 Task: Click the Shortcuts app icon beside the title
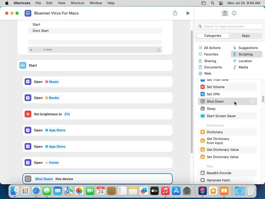[x=28, y=13]
